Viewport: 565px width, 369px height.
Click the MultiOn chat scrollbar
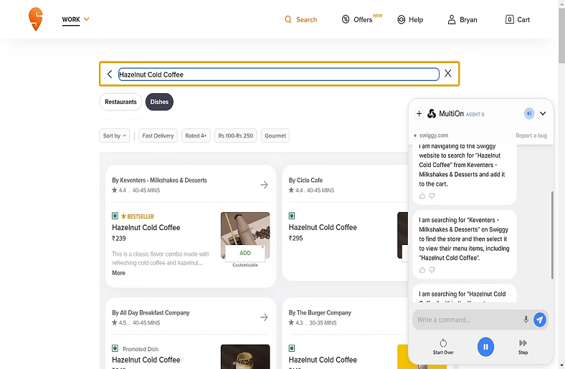point(551,235)
